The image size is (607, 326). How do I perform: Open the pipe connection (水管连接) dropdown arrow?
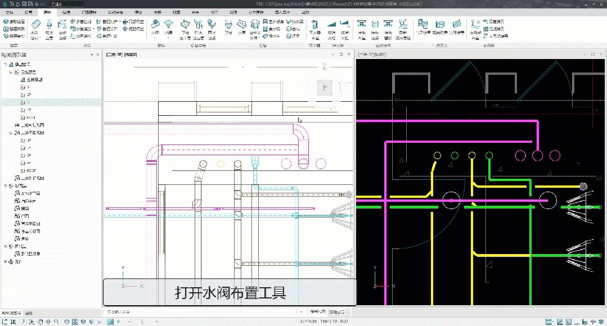coord(94,29)
